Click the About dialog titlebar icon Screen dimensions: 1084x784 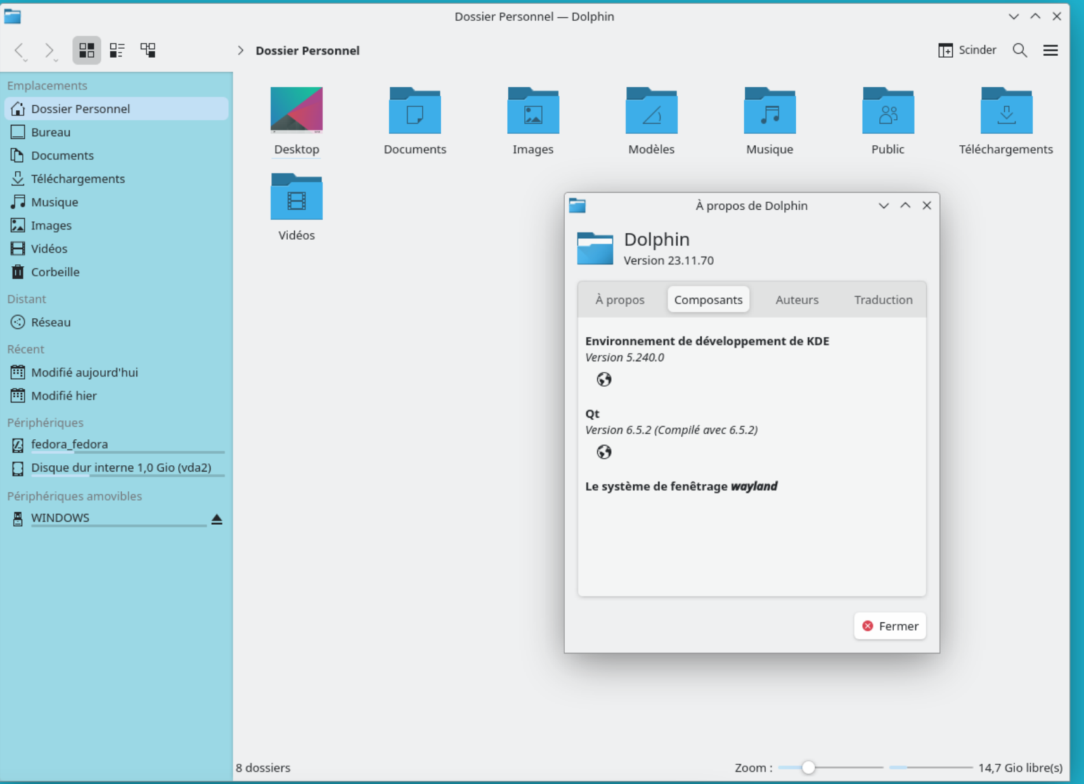(x=577, y=205)
